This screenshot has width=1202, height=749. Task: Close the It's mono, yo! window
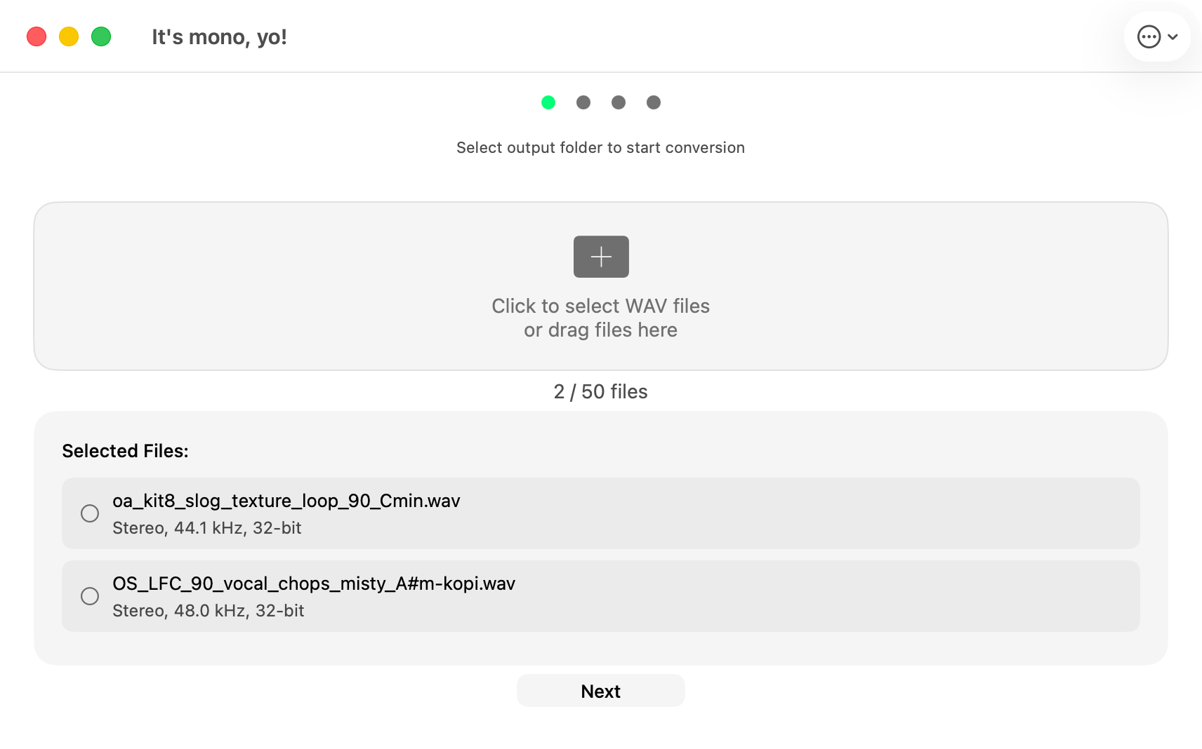coord(37,36)
